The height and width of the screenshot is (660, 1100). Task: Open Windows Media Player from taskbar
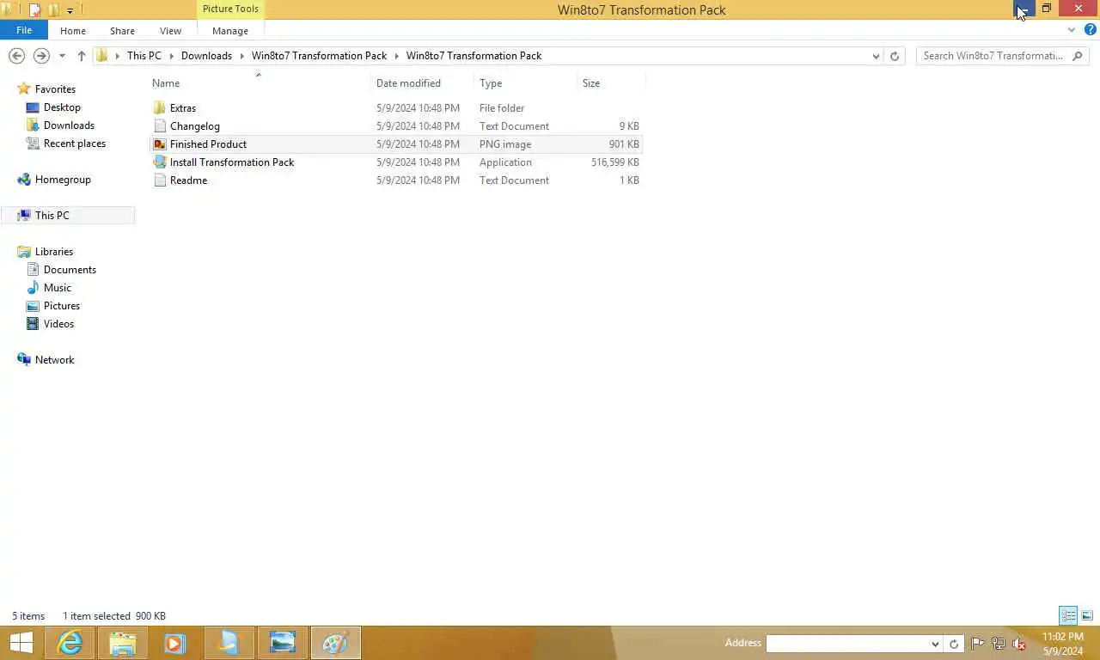175,643
